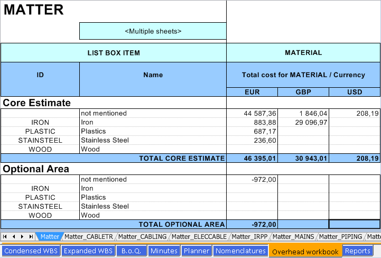Screen dimensions: 381x258
Task: Switch to the Matter_IRPP sheet tab
Action: click(249, 237)
